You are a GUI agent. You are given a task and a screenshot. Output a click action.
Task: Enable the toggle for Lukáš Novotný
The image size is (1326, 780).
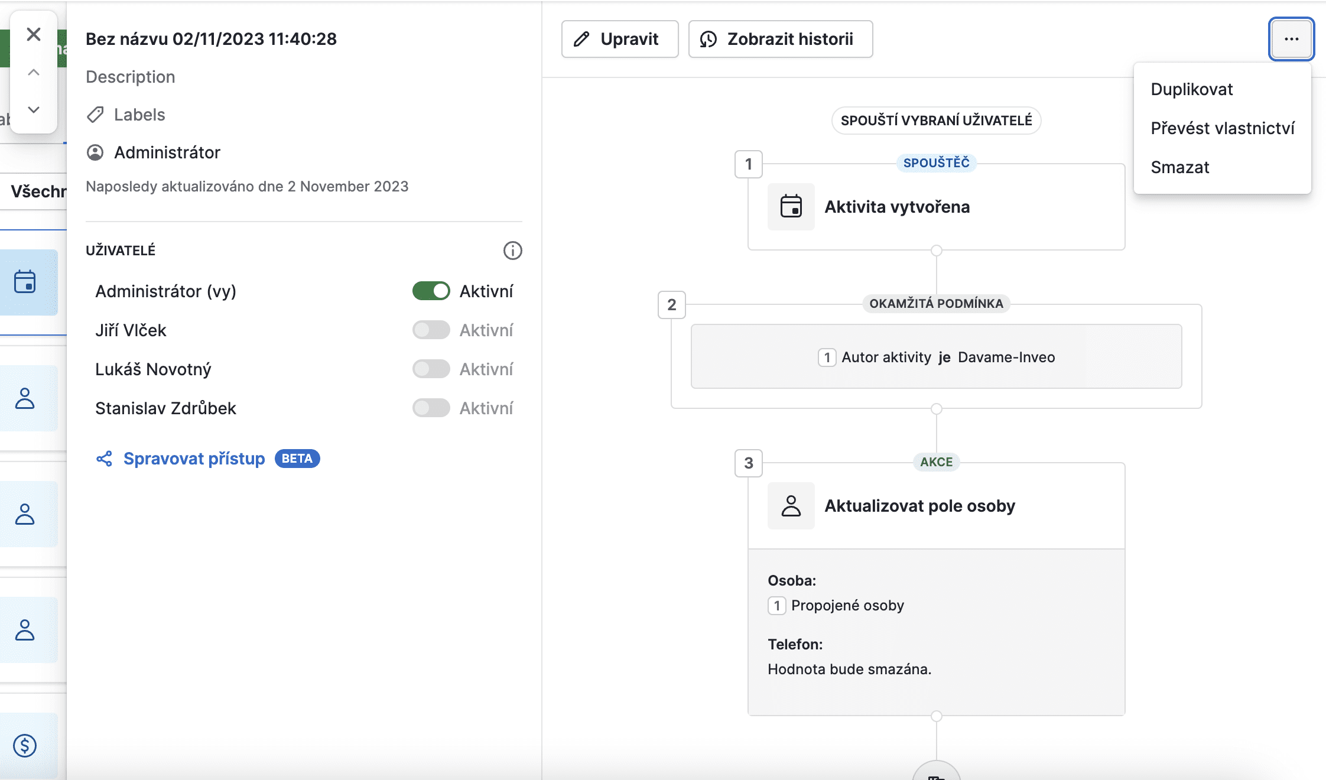(x=431, y=369)
